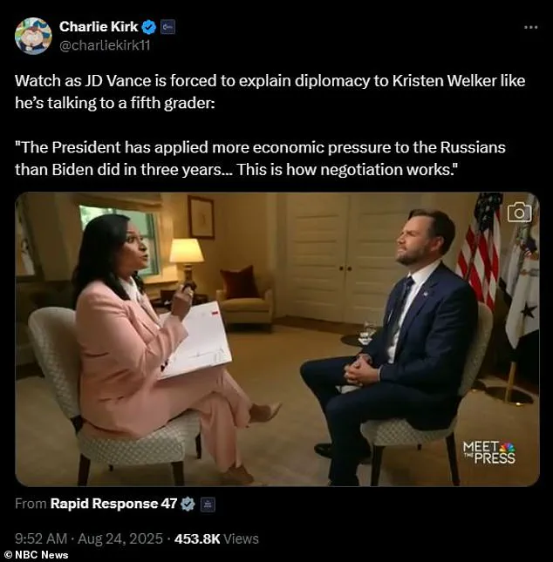Click the Aug 24, 2025 date
The height and width of the screenshot is (562, 553).
120,538
